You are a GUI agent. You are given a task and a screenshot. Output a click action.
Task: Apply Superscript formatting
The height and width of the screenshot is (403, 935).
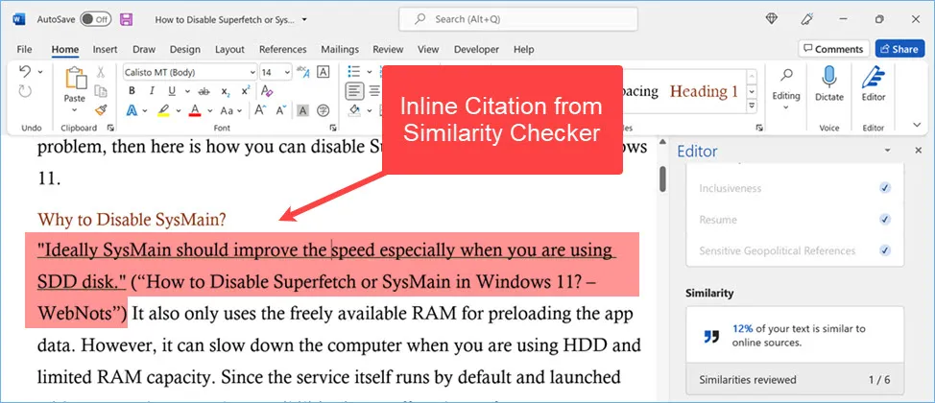(245, 91)
